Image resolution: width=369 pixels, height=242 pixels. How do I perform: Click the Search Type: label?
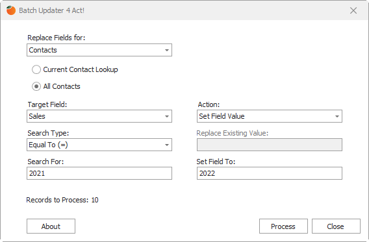(48, 133)
